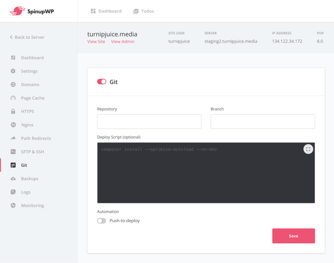Click inside the Repository input field

point(149,121)
